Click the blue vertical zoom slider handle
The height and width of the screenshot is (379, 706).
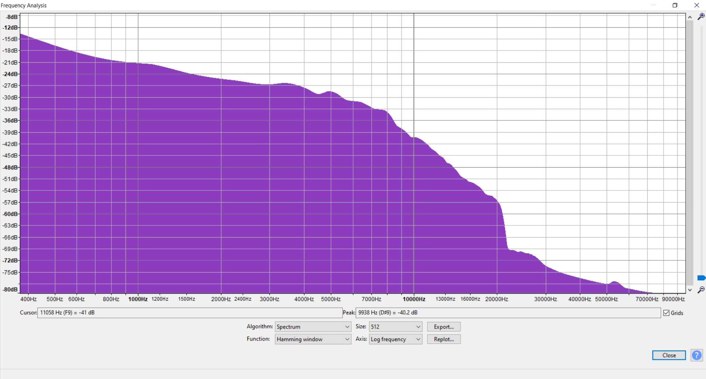[x=701, y=278]
